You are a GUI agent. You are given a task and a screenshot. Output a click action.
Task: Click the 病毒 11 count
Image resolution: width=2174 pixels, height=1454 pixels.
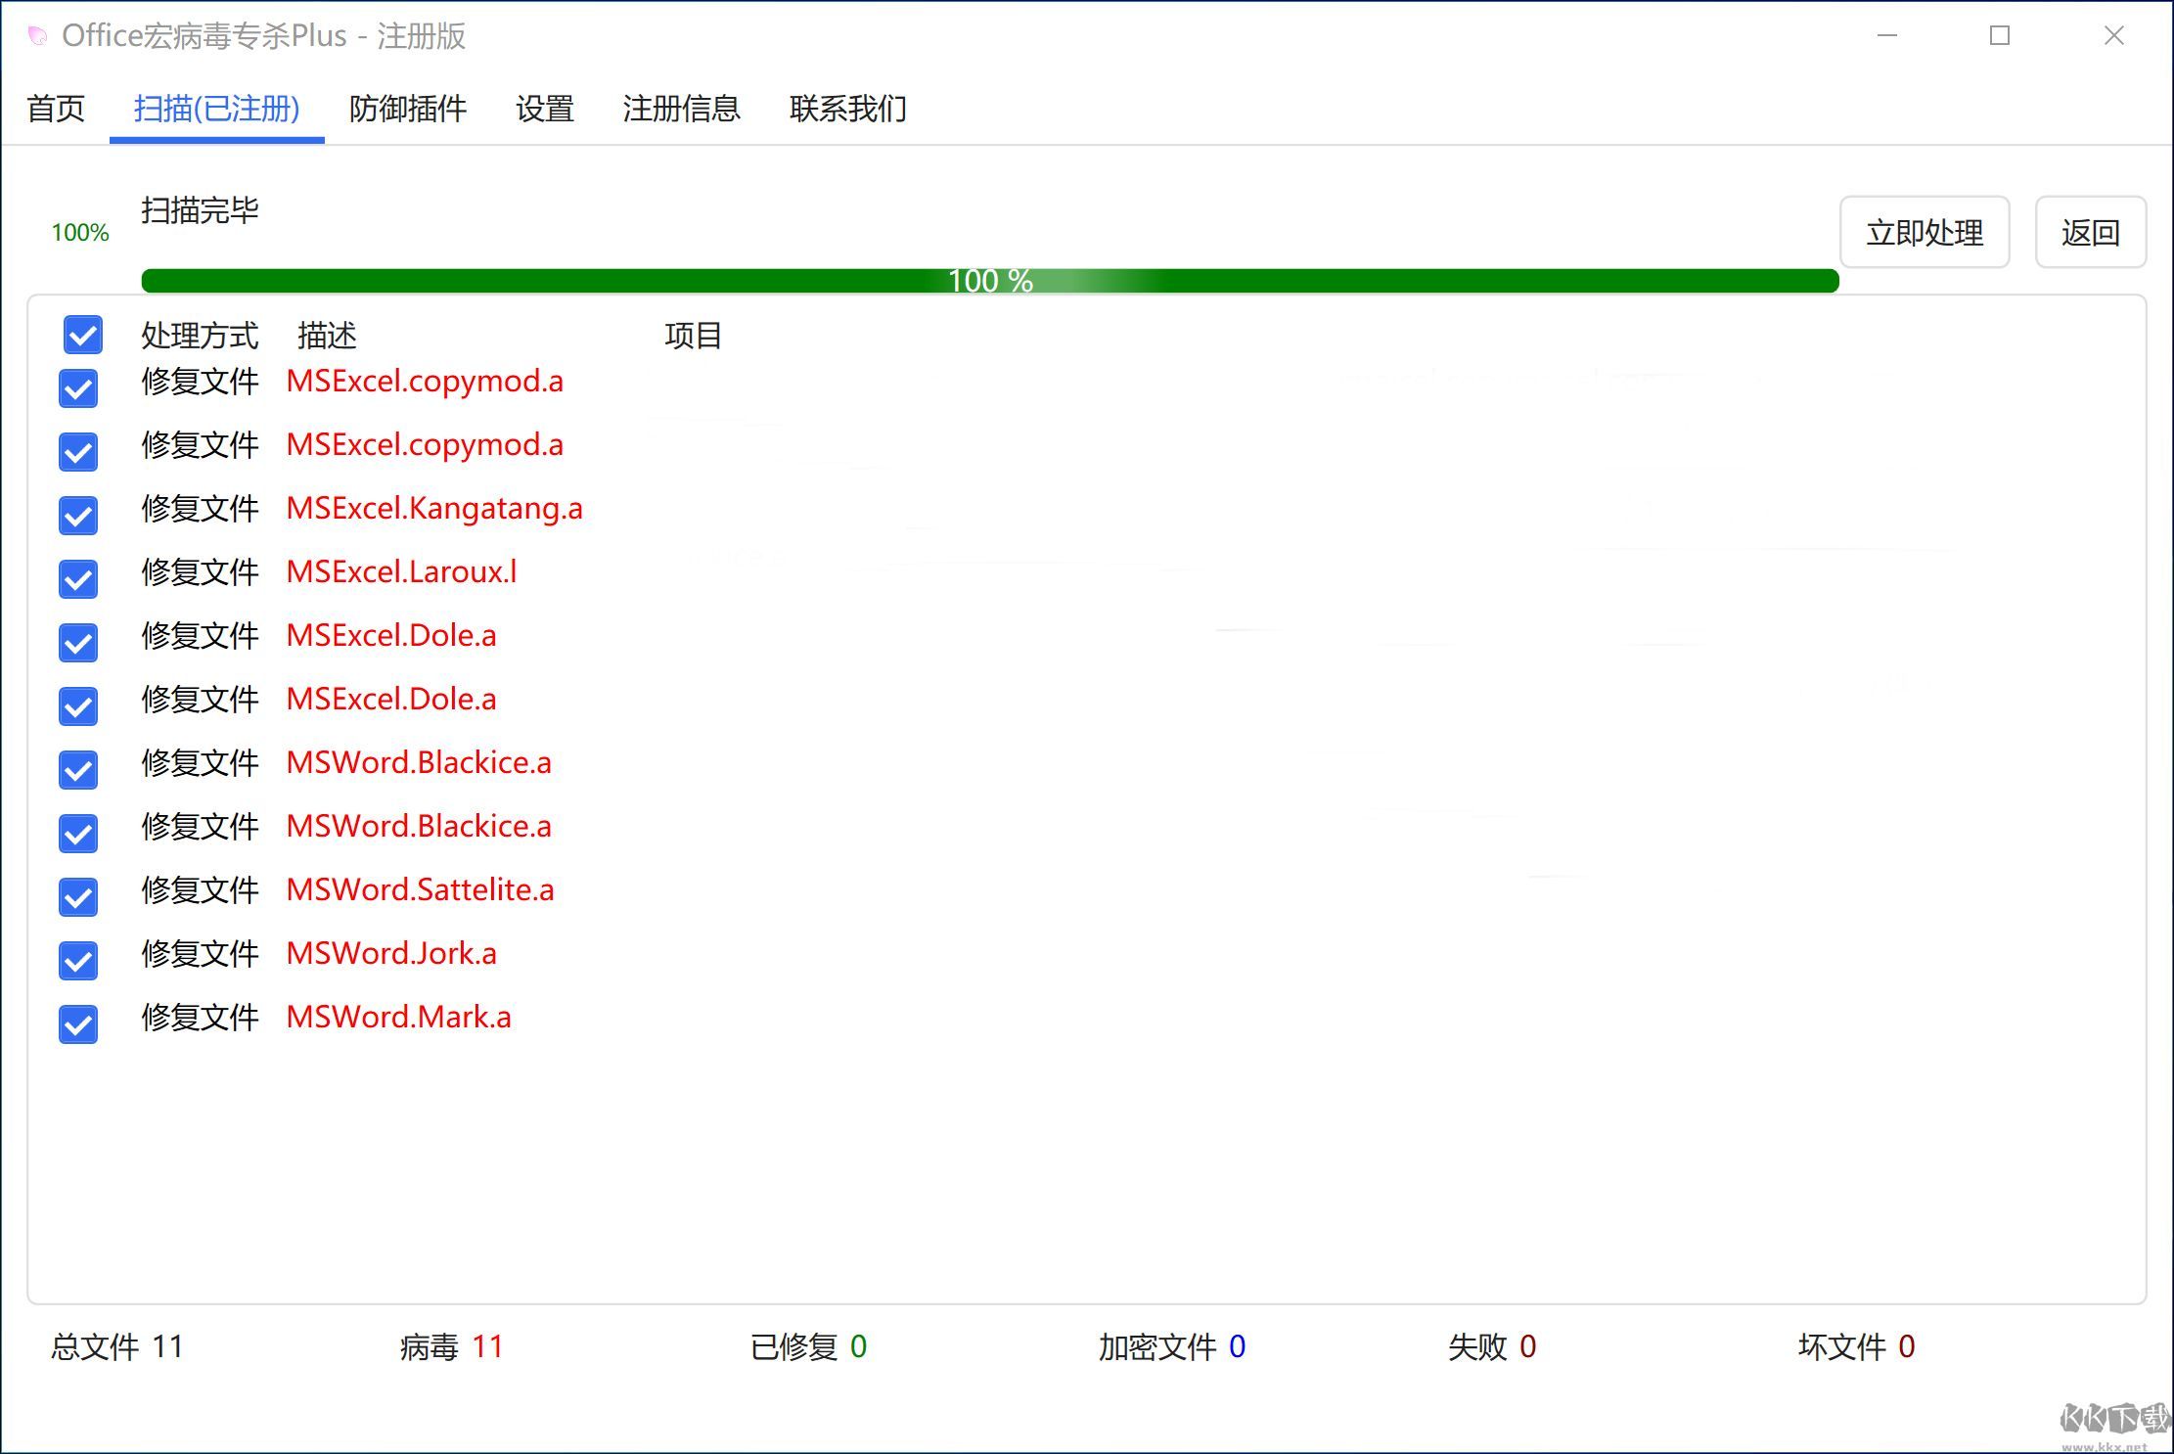click(451, 1347)
